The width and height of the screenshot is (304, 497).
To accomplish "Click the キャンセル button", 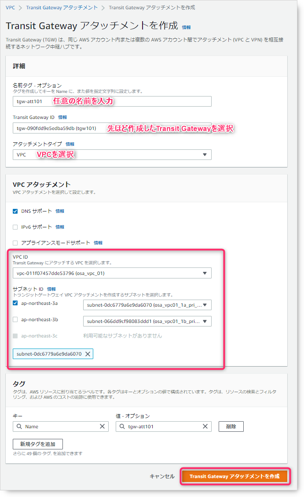I will tap(162, 476).
